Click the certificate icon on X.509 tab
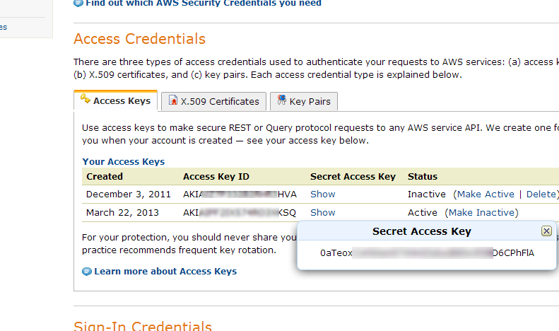559x331 pixels. point(173,100)
